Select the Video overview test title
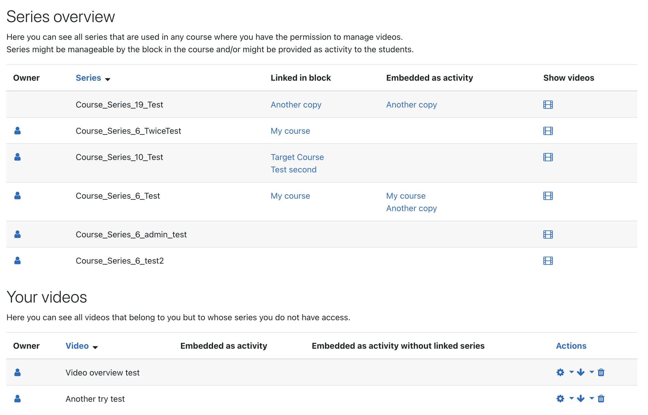648x415 pixels. tap(103, 373)
